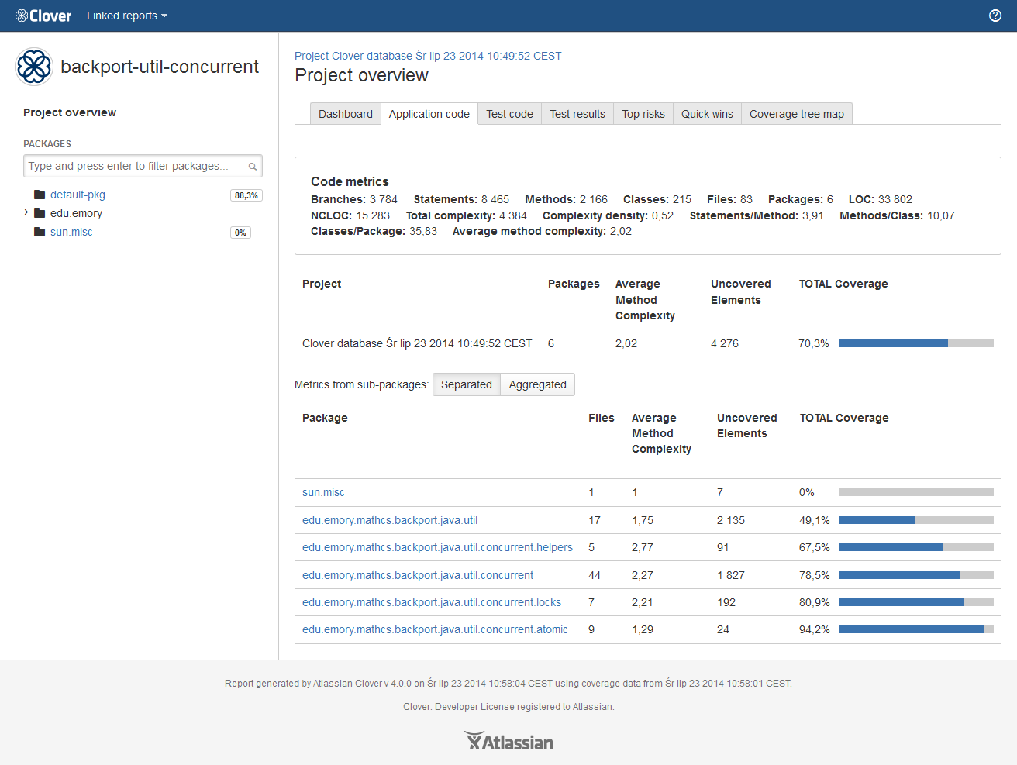This screenshot has height=765, width=1017.
Task: Click the 88,3% badge beside default-pkg
Action: 246,195
